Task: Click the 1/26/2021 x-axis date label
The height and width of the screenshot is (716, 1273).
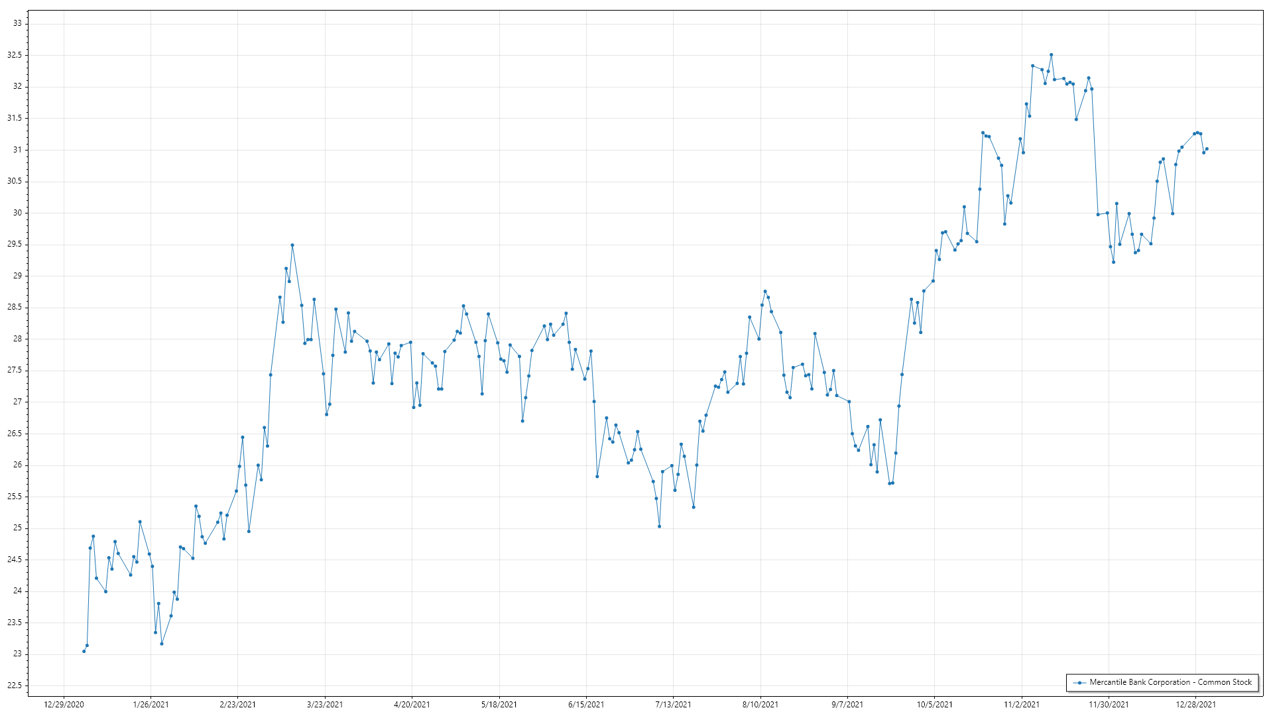Action: pos(151,704)
